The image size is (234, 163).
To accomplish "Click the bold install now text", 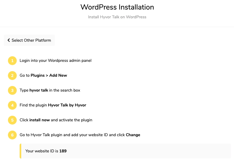I will tap(40, 120).
